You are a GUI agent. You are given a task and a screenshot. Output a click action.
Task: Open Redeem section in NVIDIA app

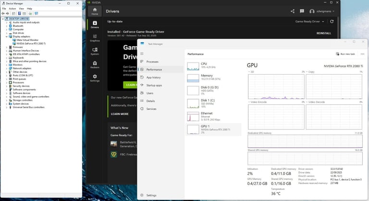[95, 64]
